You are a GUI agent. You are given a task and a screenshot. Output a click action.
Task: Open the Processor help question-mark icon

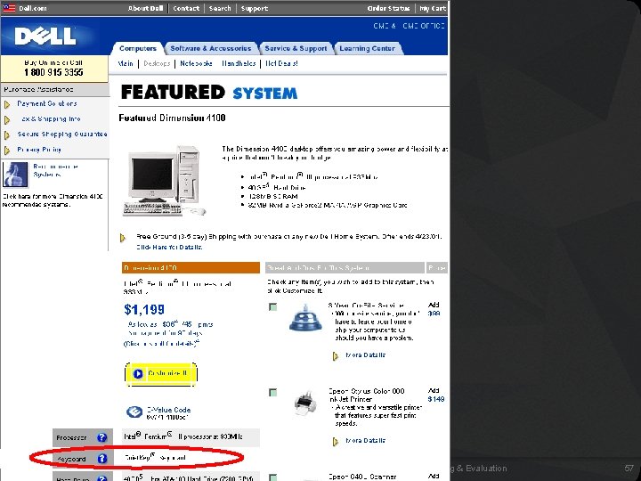[101, 437]
